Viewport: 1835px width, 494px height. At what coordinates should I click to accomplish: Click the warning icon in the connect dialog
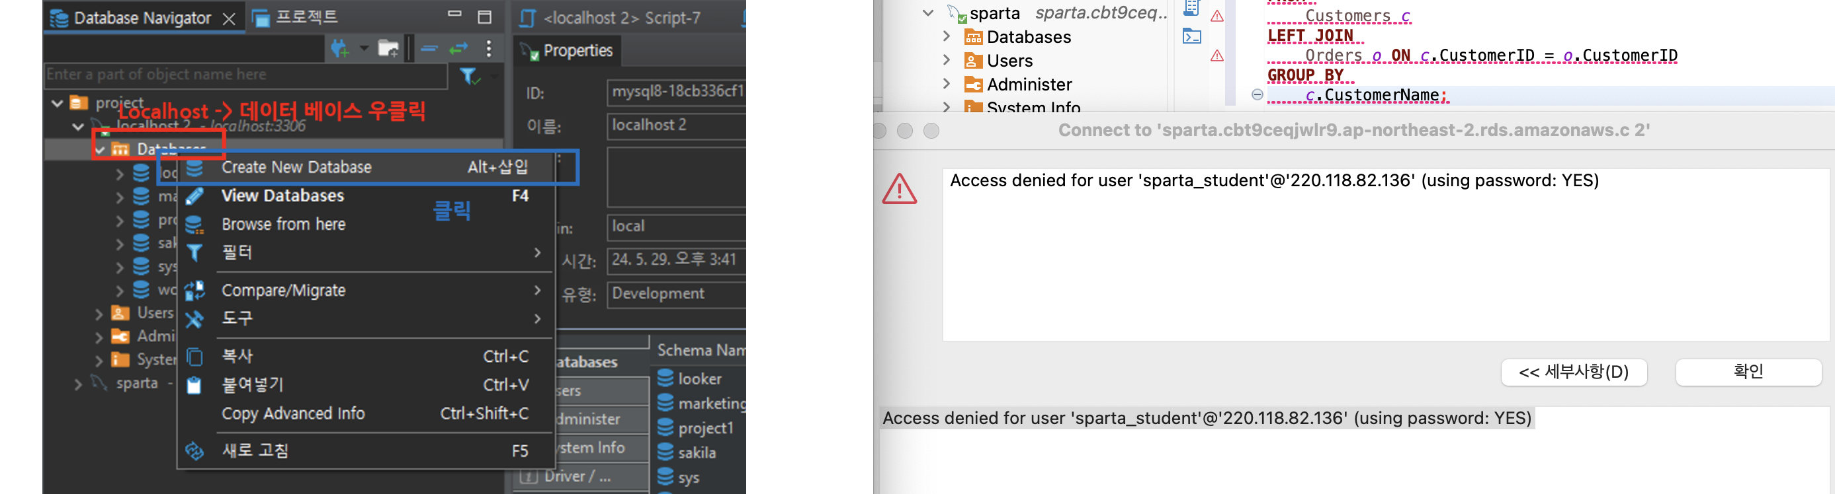pyautogui.click(x=900, y=189)
